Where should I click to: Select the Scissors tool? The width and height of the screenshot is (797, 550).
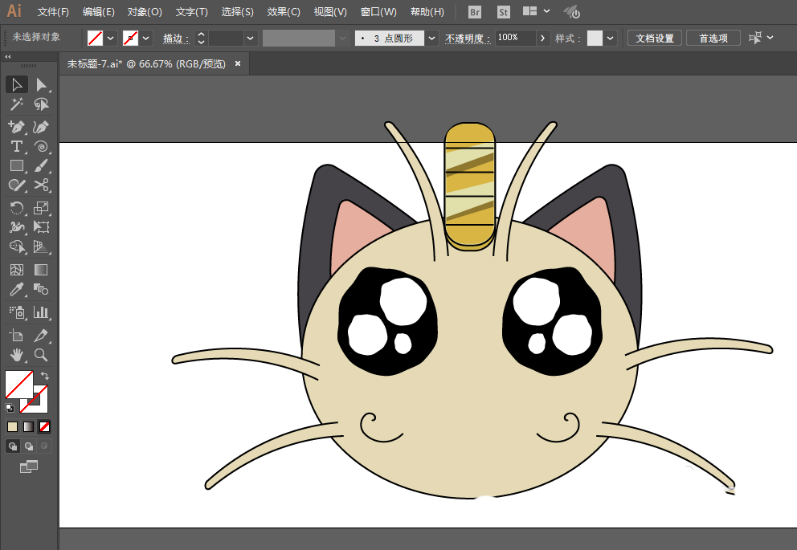point(41,186)
